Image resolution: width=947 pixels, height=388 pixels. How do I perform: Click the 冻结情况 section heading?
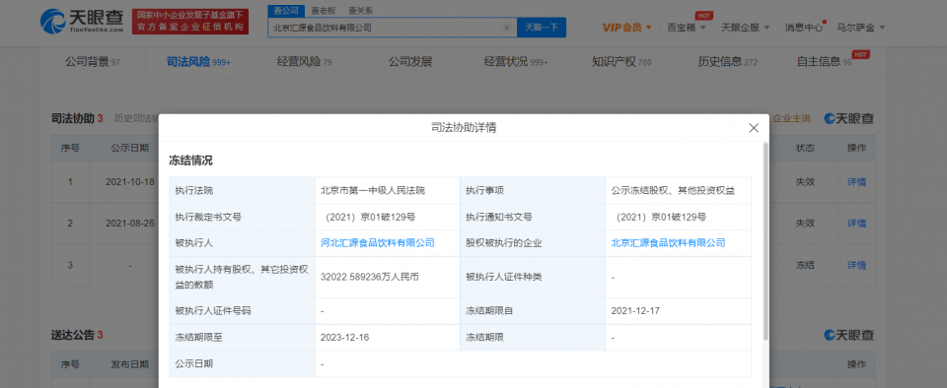tap(190, 161)
